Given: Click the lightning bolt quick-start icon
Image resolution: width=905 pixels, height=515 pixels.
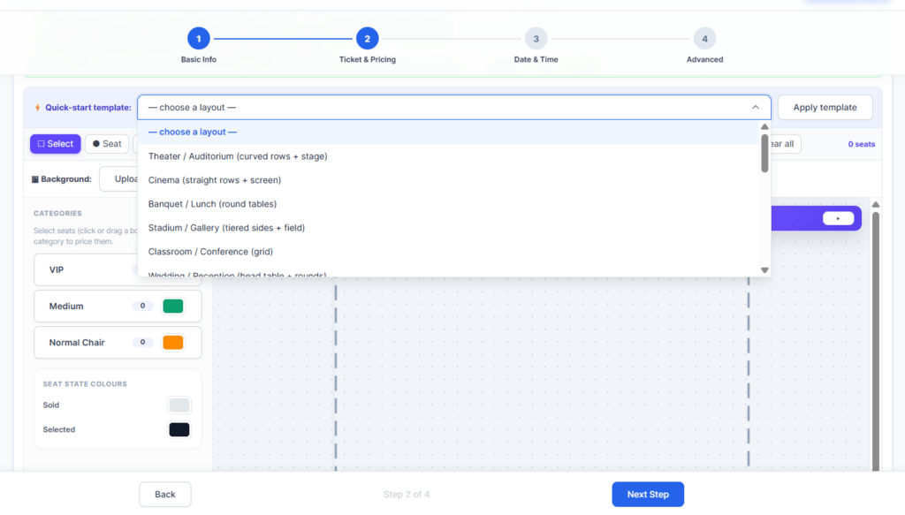Looking at the screenshot, I should (x=37, y=108).
